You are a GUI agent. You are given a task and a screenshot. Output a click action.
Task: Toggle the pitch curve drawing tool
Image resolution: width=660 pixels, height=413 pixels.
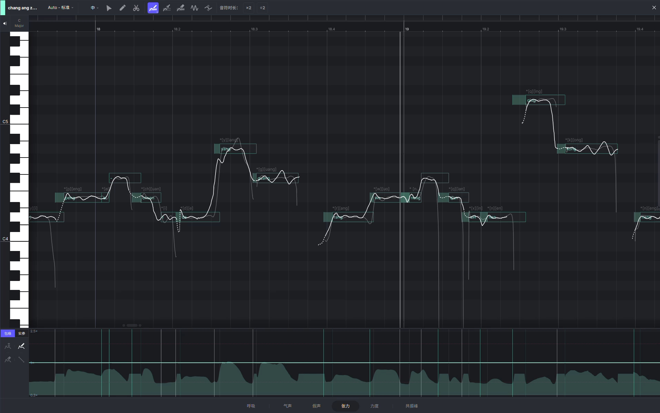coord(153,8)
